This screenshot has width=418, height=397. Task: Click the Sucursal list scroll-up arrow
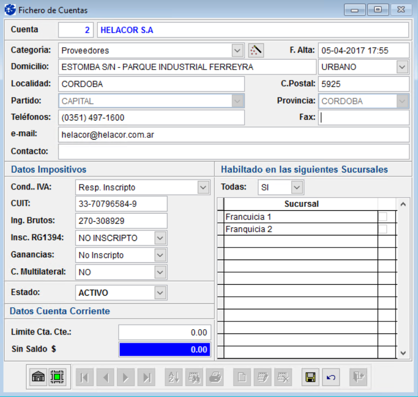coord(403,204)
